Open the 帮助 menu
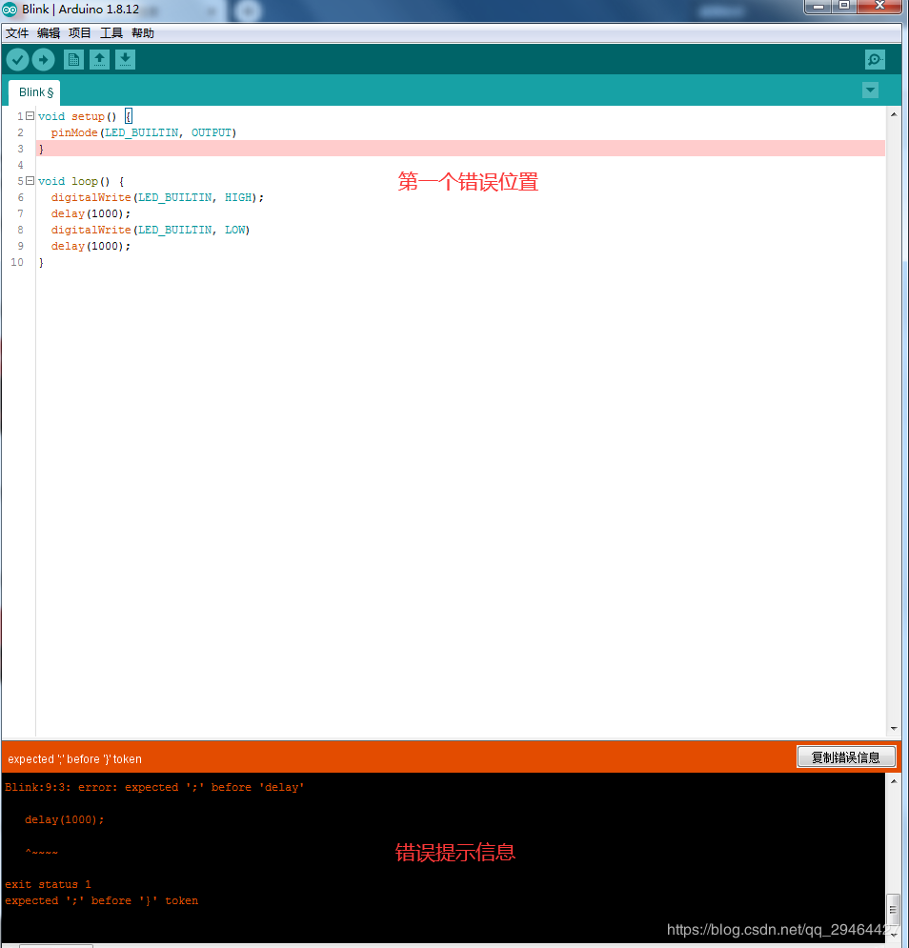The image size is (909, 948). pyautogui.click(x=142, y=32)
